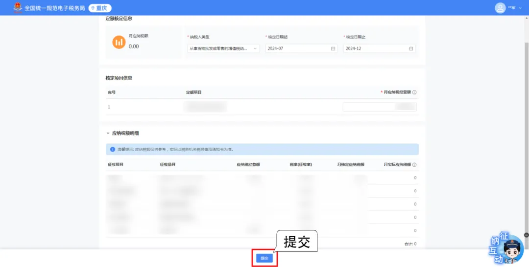Click the 核定日期起 date field
The image size is (529, 267).
(x=301, y=48)
